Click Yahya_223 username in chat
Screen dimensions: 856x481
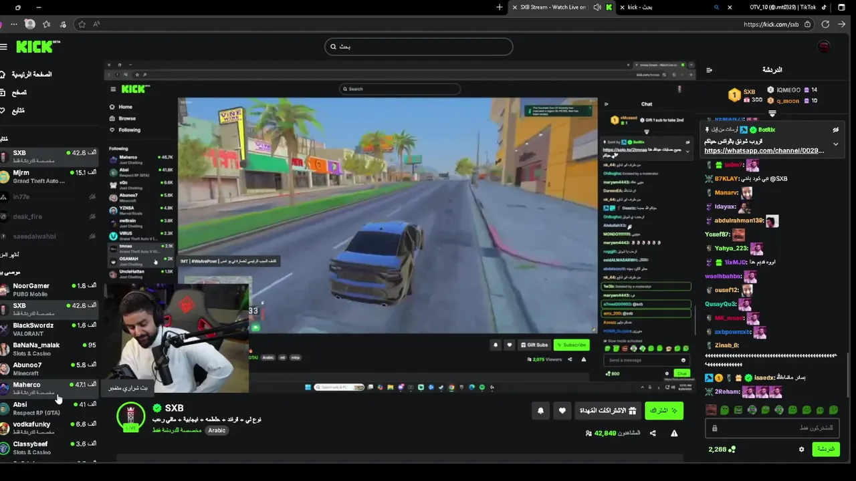731,248
